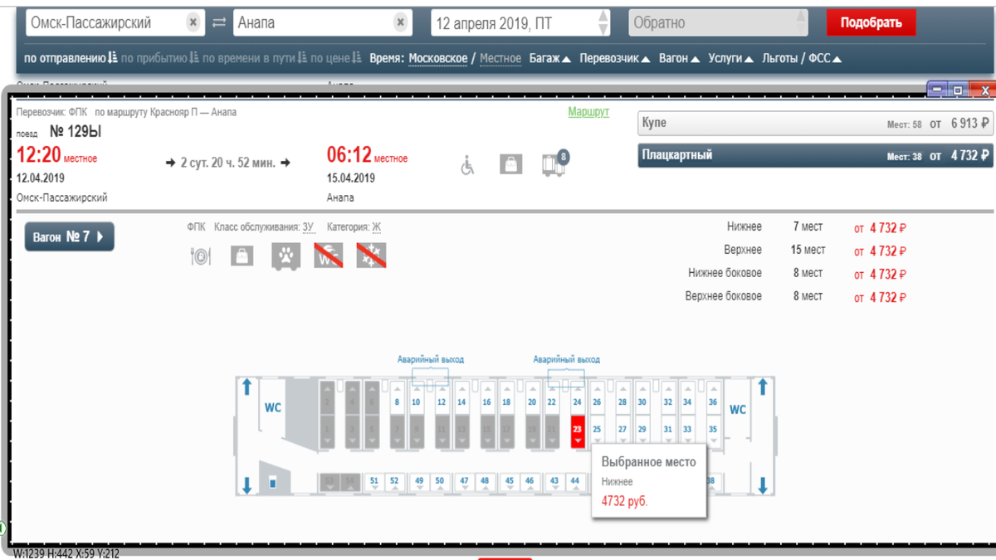Click the left Аварийный выход label
This screenshot has width=996, height=560.
[x=431, y=359]
